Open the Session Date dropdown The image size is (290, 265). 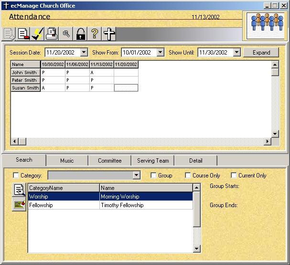tap(84, 53)
